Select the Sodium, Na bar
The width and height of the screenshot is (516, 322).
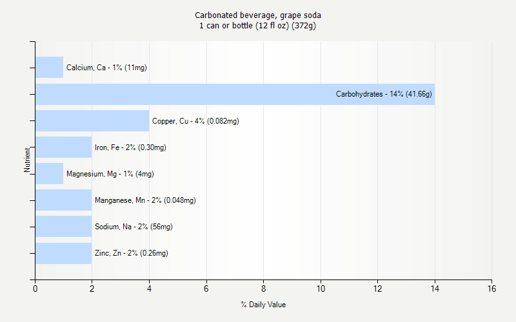pyautogui.click(x=63, y=227)
